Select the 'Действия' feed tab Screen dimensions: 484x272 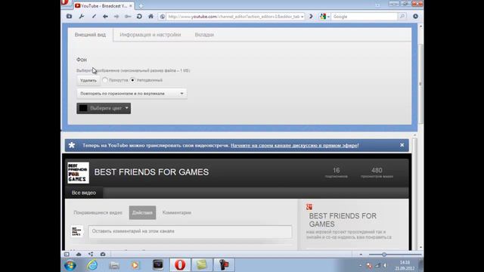point(142,213)
